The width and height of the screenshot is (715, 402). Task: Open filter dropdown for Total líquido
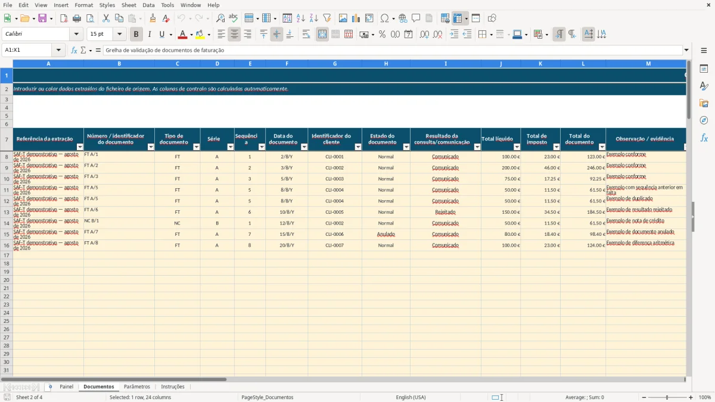517,147
